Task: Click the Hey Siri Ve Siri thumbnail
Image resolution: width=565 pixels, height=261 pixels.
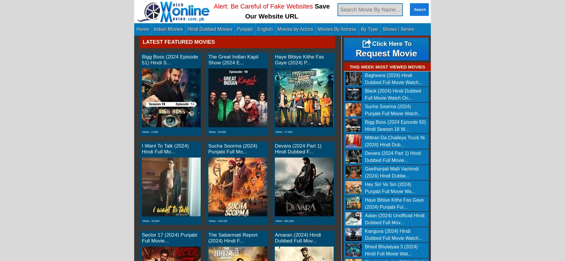Action: click(x=353, y=188)
